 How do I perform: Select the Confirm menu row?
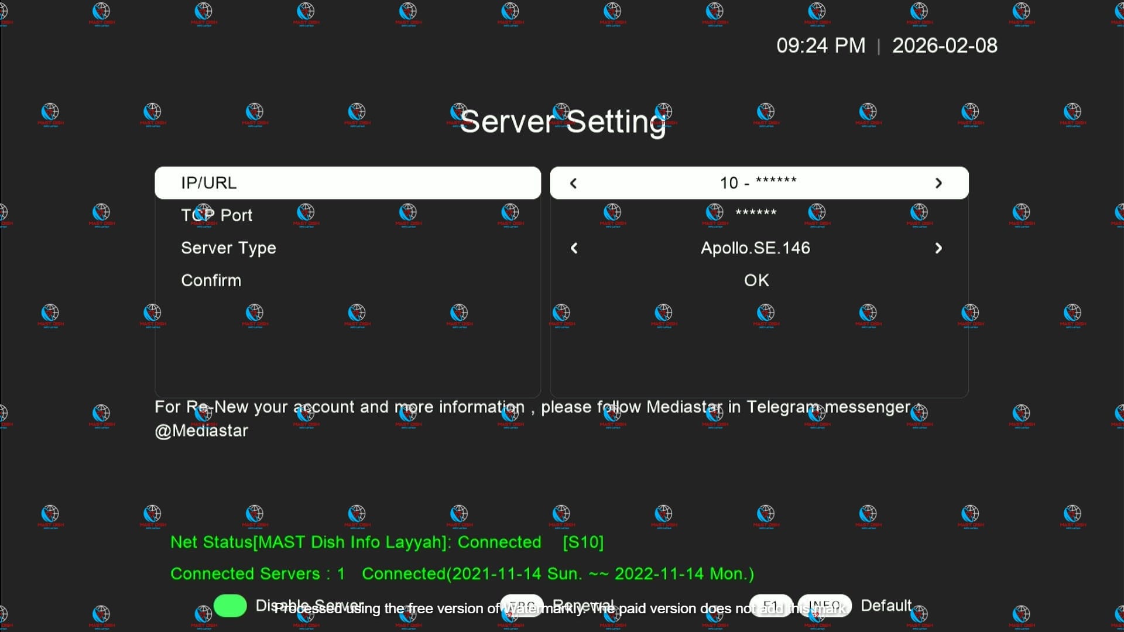tap(211, 280)
